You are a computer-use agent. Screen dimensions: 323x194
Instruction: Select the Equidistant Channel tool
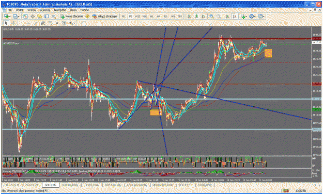coord(43,23)
